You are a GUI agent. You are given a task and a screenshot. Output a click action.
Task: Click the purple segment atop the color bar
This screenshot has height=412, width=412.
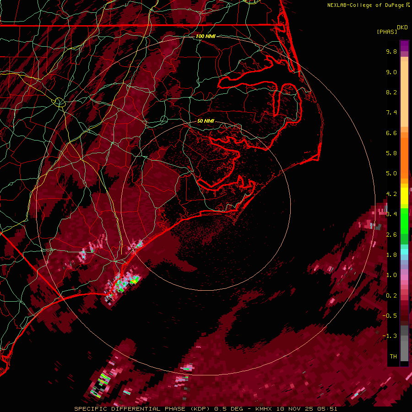pyautogui.click(x=404, y=46)
